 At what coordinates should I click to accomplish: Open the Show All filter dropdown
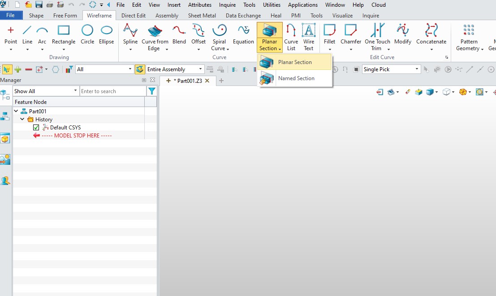click(75, 91)
